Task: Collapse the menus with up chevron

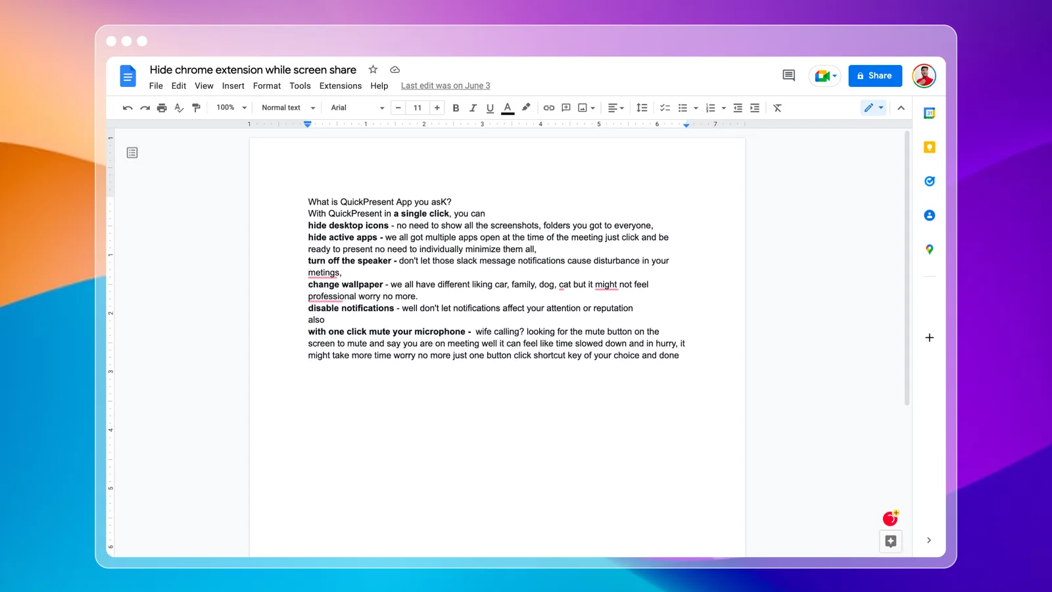Action: [901, 108]
